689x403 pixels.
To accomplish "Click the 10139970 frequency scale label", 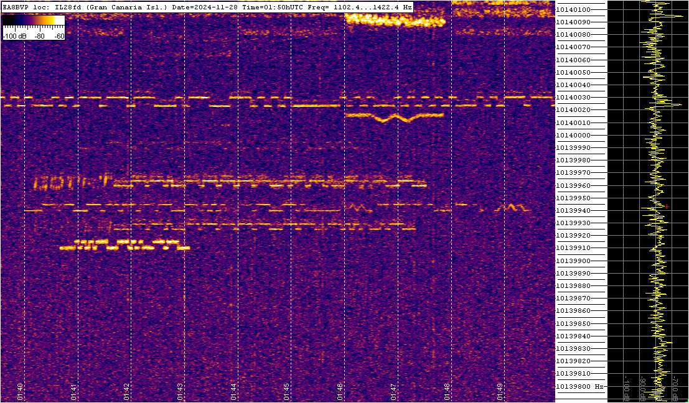I will 573,173.
